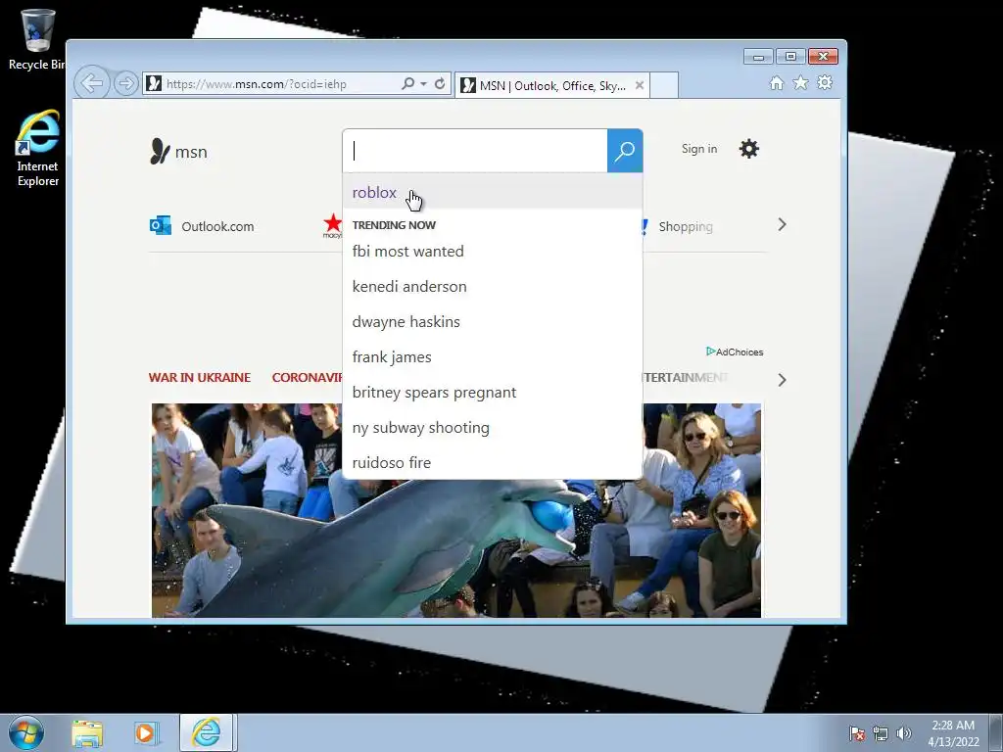Select 'ruidoso fire' suggestion
This screenshot has height=752, width=1003.
pos(493,462)
